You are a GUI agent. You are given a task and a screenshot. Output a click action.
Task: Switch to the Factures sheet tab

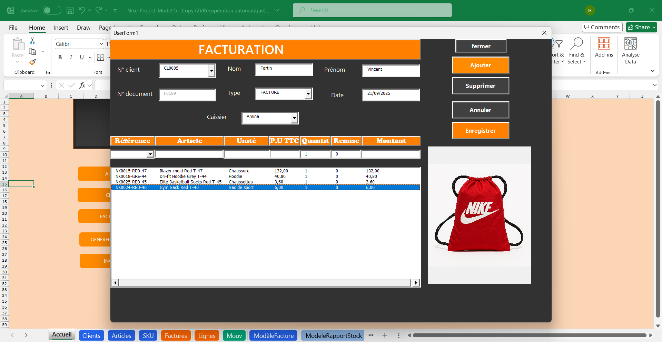[x=176, y=335]
